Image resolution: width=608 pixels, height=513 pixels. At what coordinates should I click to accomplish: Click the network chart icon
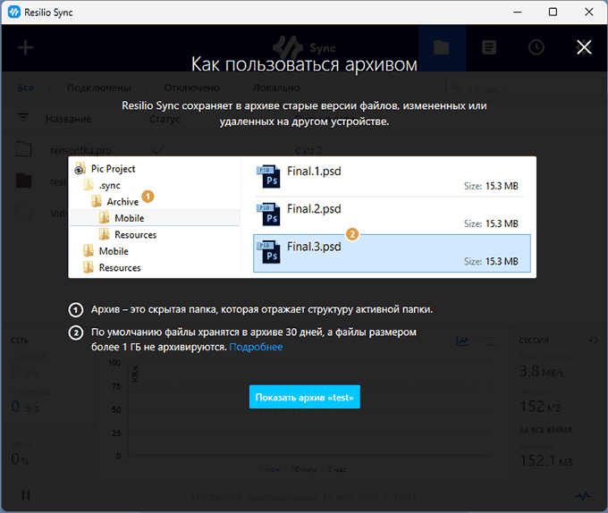point(462,341)
